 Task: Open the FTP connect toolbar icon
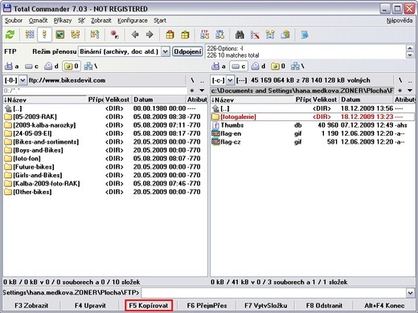205,35
